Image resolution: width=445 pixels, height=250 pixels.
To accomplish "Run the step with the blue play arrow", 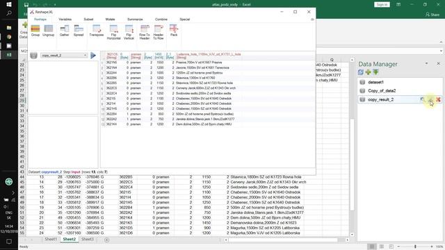I will 93,56.
